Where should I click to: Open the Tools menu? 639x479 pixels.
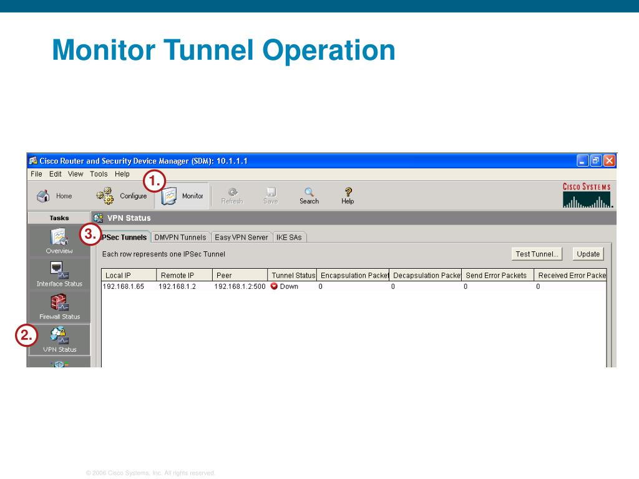99,174
